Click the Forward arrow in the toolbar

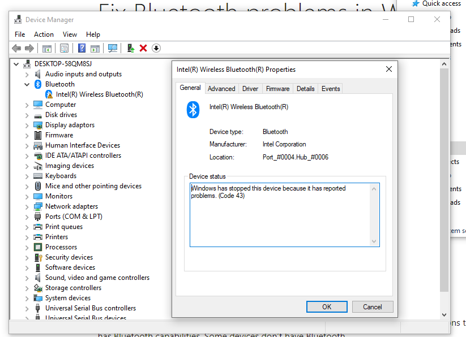[x=29, y=48]
